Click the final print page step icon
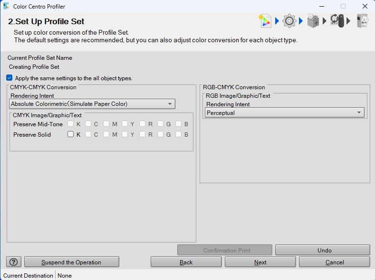375x280 pixels. click(x=362, y=21)
